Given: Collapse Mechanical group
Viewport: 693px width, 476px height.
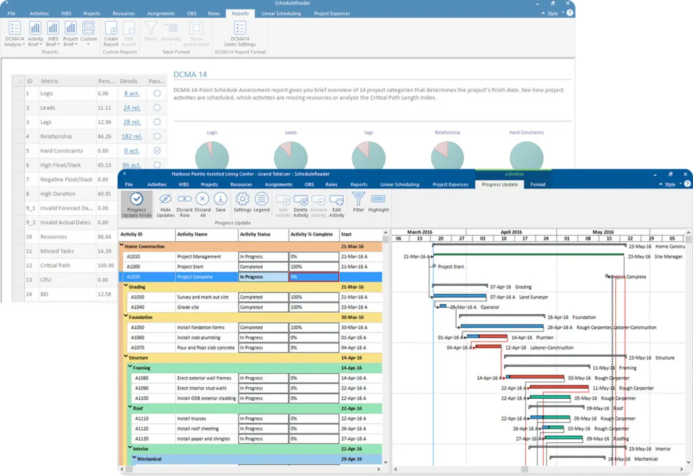Looking at the screenshot, I should [x=135, y=458].
